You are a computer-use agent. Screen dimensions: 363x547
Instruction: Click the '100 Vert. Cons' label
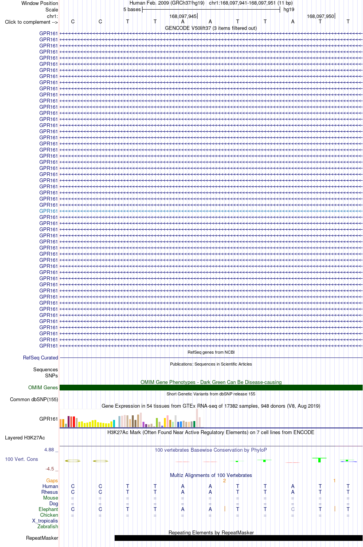[21, 459]
